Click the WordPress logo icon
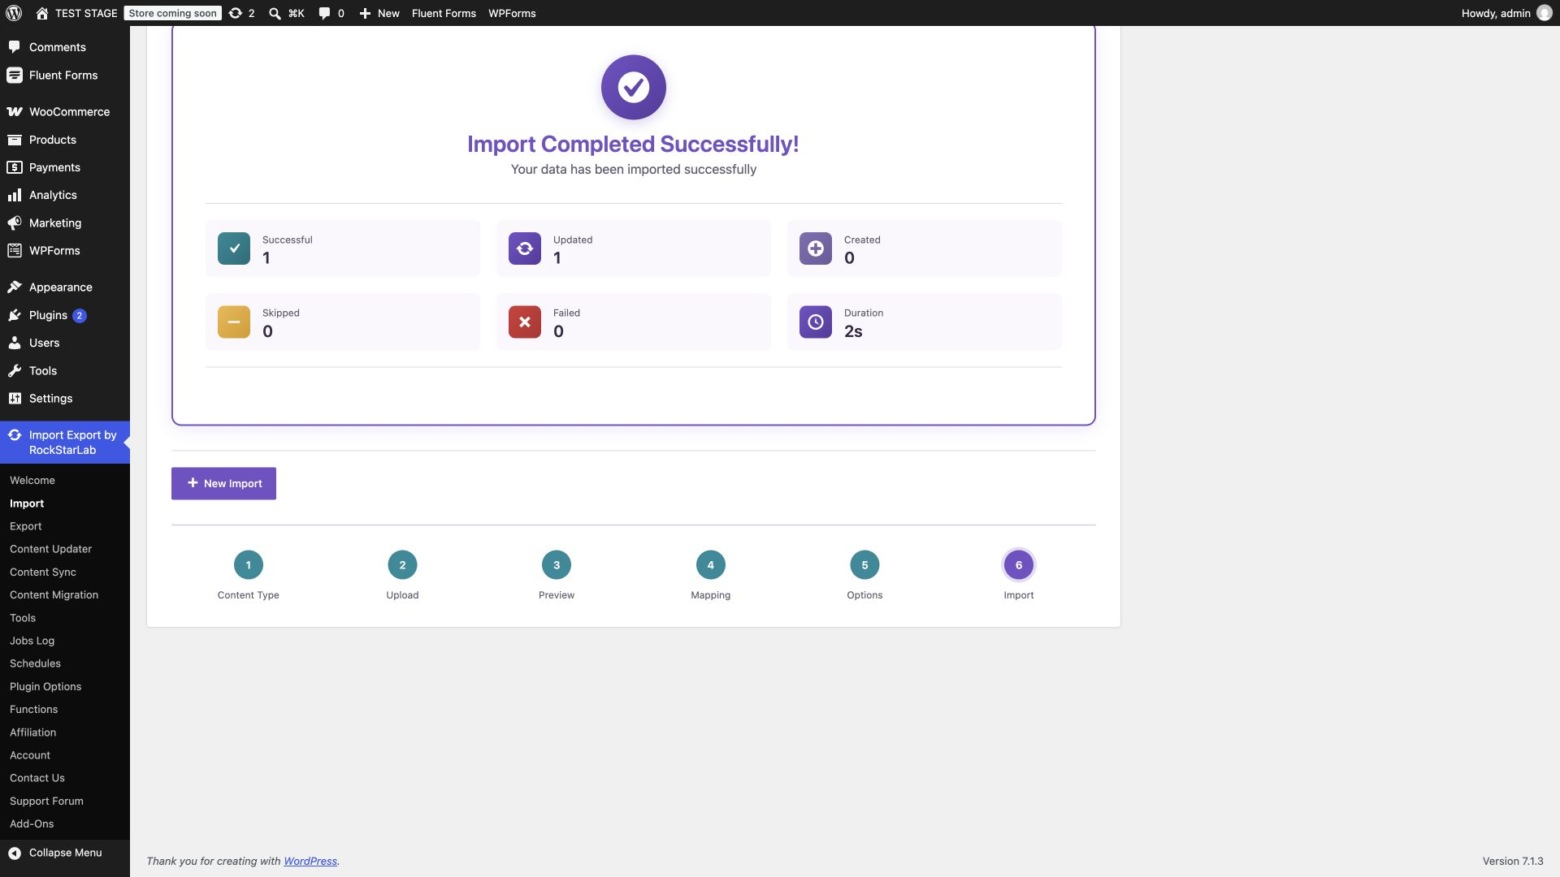 (14, 13)
